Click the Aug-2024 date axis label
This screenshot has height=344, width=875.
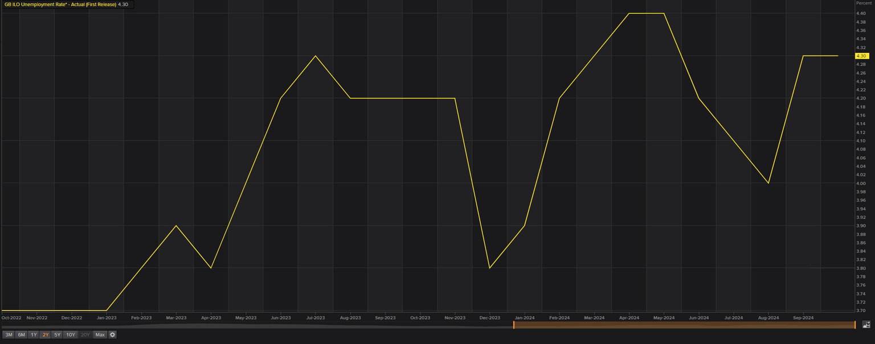(768, 318)
